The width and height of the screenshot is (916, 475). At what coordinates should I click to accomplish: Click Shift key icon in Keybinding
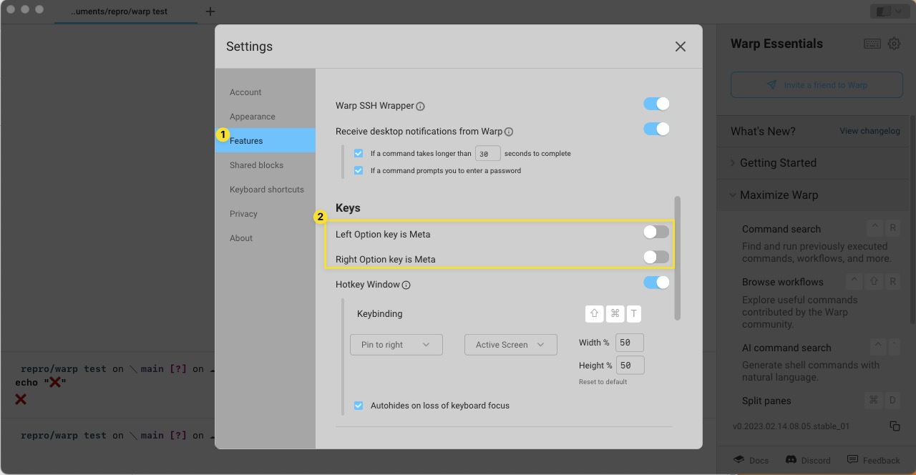coord(594,313)
